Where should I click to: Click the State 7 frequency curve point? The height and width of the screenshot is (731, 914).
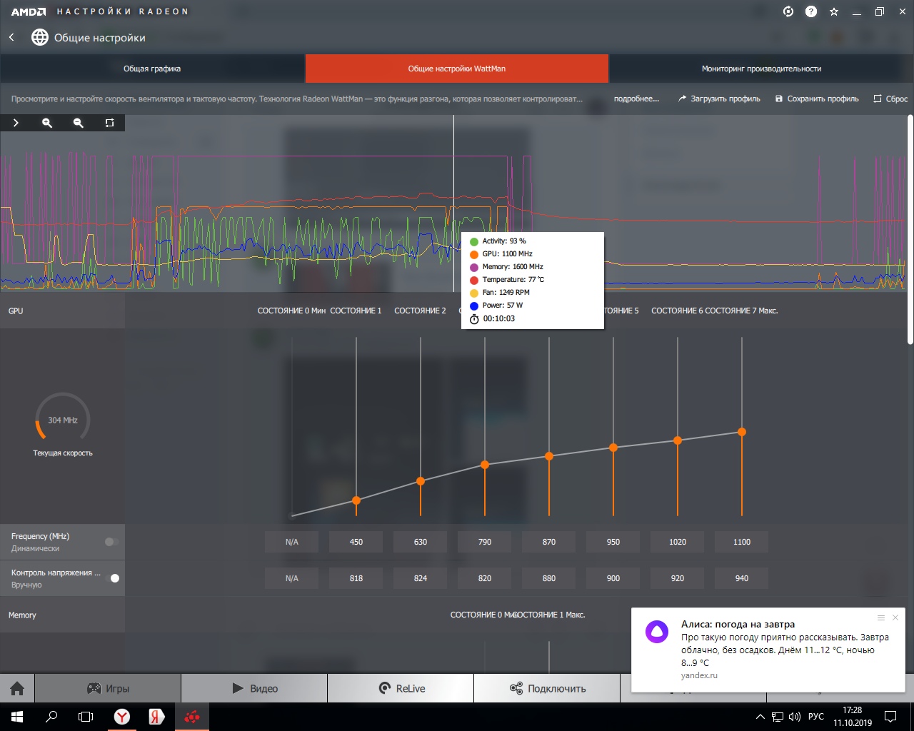pyautogui.click(x=742, y=432)
